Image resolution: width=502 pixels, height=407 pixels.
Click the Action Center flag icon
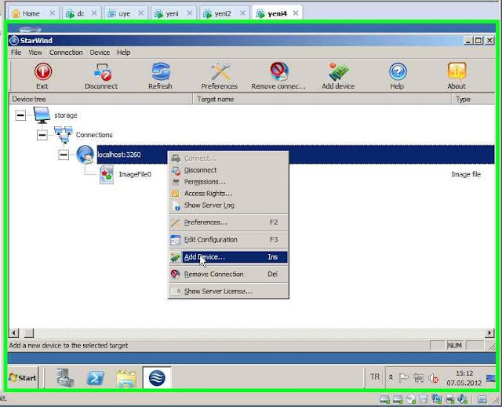coord(404,378)
